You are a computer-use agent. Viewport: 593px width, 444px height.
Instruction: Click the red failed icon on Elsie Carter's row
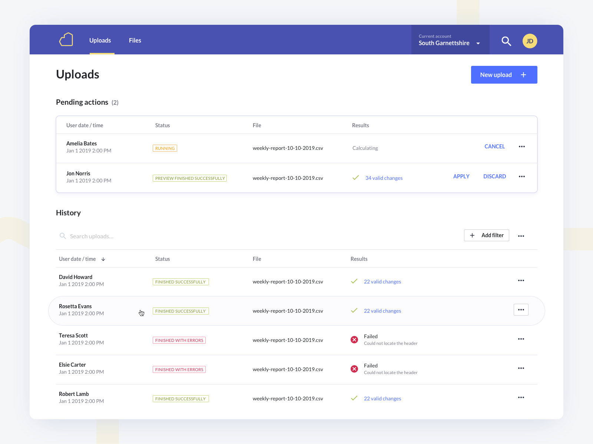pyautogui.click(x=354, y=369)
